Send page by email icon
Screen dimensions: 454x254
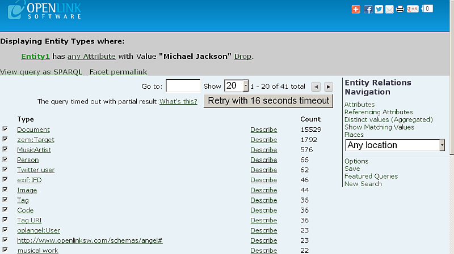[389, 9]
